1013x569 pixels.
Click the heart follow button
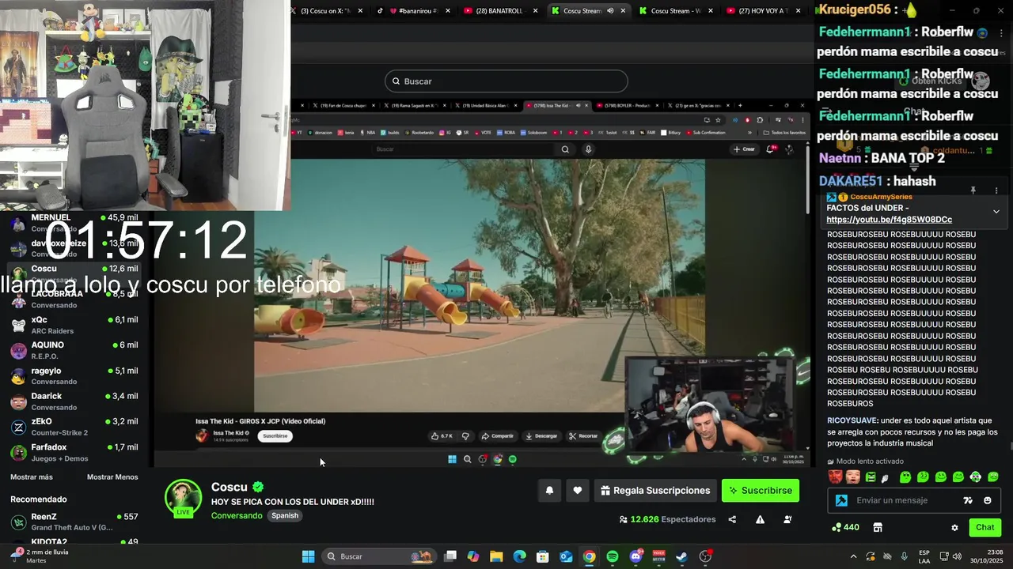[578, 491]
